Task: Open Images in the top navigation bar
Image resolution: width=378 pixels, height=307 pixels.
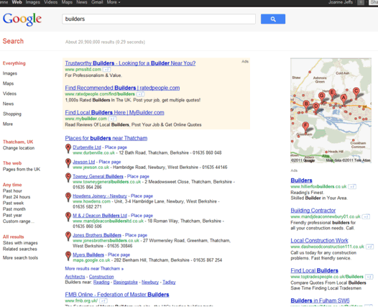Action: pos(33,2)
